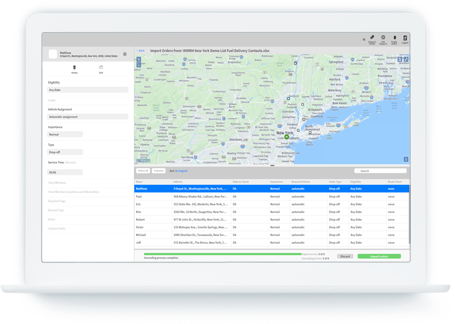Go Back from the import screen

pyautogui.click(x=141, y=50)
